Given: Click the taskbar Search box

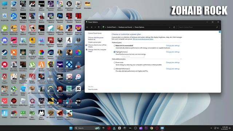Looking at the screenshot, I should (x=87, y=128).
